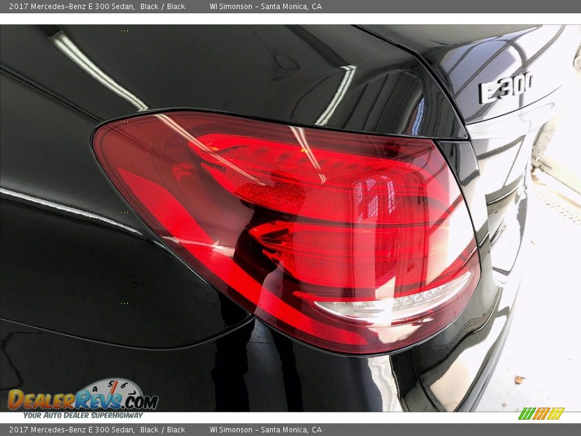Click top 'WI Simonson - Santa Monica, CA' text

pos(266,6)
